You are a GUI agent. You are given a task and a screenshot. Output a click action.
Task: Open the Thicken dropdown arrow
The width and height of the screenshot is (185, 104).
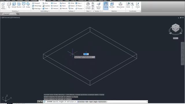(x=83, y=9)
